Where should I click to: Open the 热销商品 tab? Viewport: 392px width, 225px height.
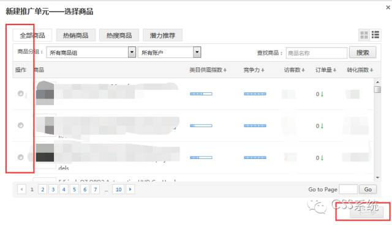pyautogui.click(x=76, y=35)
